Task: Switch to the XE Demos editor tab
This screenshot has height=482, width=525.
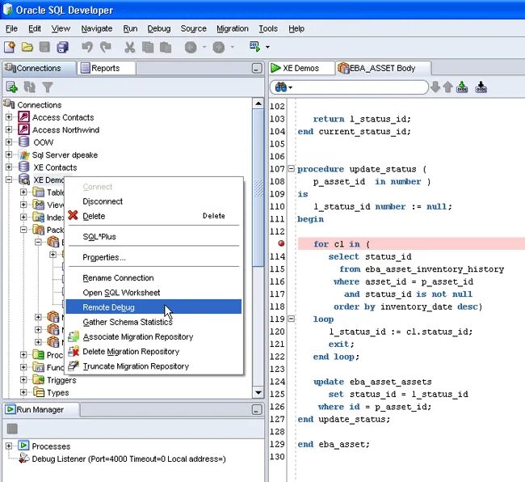Action: [301, 68]
